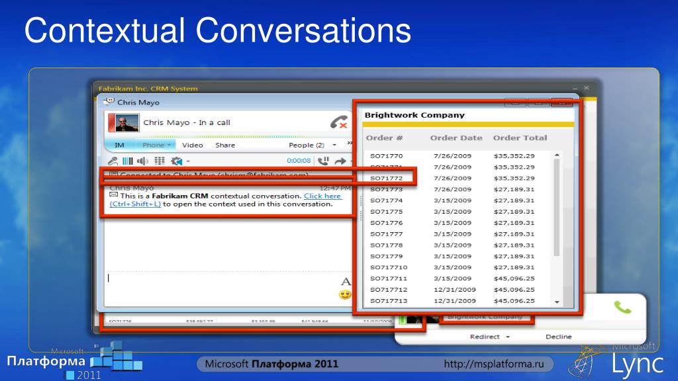Open the Share tab
The width and height of the screenshot is (678, 381).
(225, 145)
